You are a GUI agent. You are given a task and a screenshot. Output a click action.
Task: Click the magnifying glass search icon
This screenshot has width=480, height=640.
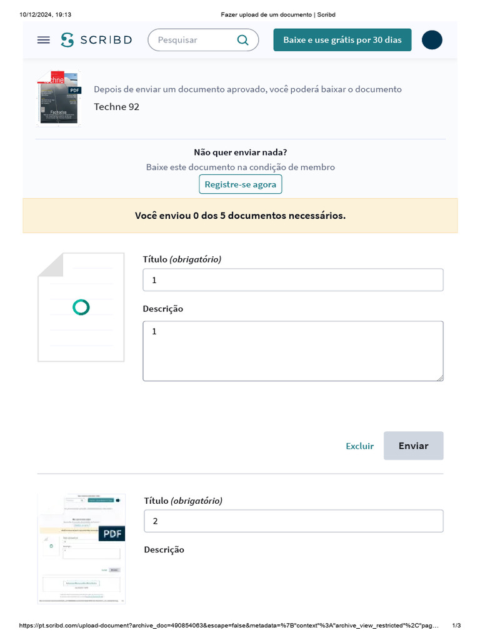click(x=243, y=40)
